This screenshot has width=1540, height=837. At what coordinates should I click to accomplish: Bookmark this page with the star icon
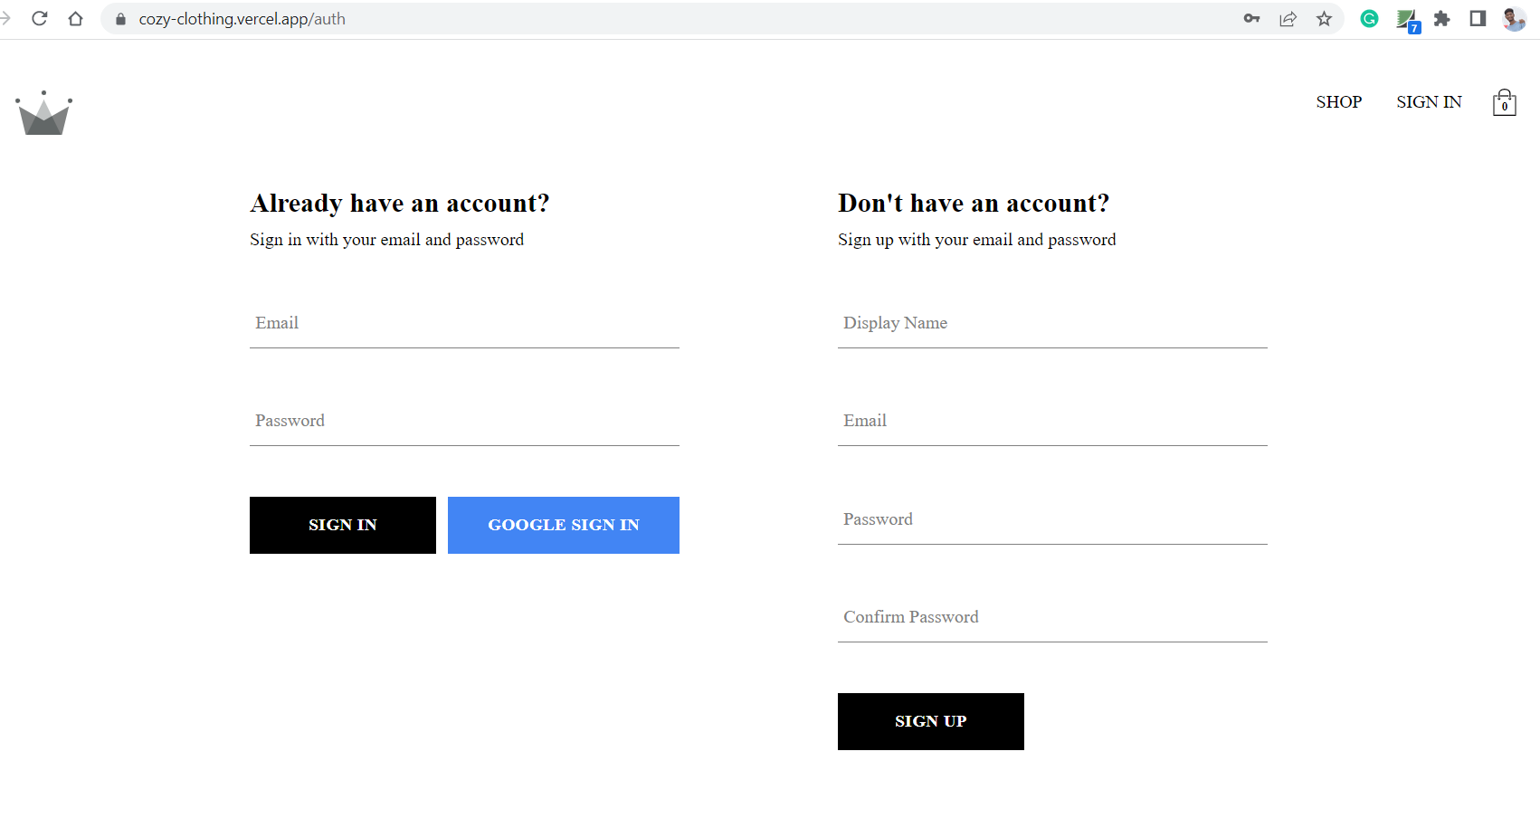click(x=1324, y=19)
